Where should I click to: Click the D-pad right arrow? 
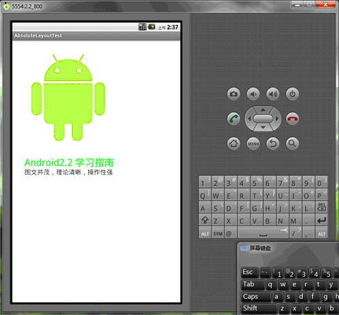pos(277,118)
